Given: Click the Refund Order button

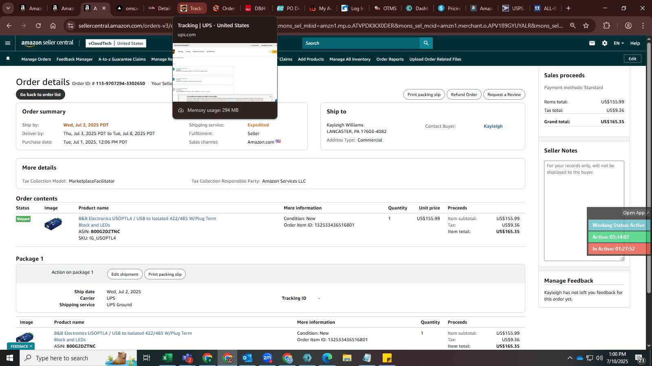Looking at the screenshot, I should tap(464, 94).
